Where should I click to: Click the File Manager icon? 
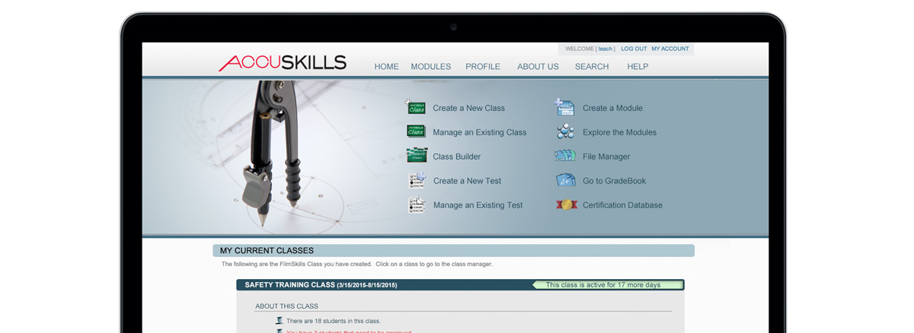click(x=564, y=156)
